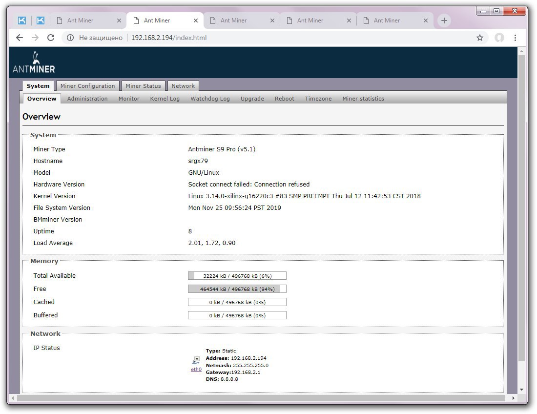Screen dimensions: 537x414
Task: Click the File System Version date
Action: 235,208
